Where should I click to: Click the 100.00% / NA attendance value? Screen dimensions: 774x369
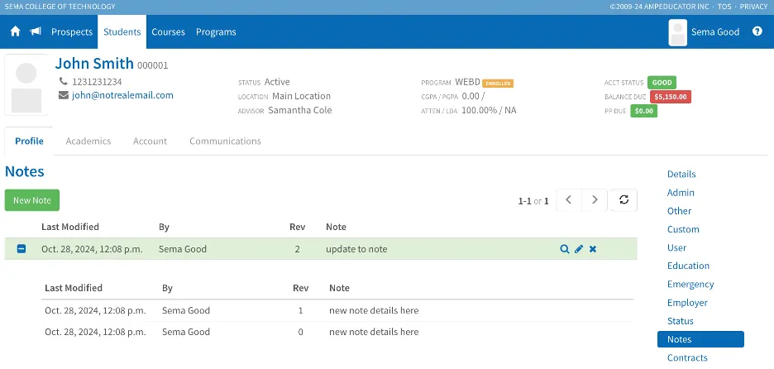489,110
